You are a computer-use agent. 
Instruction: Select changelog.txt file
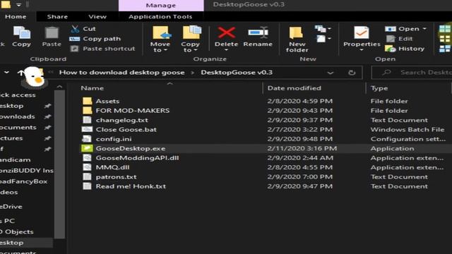(122, 120)
